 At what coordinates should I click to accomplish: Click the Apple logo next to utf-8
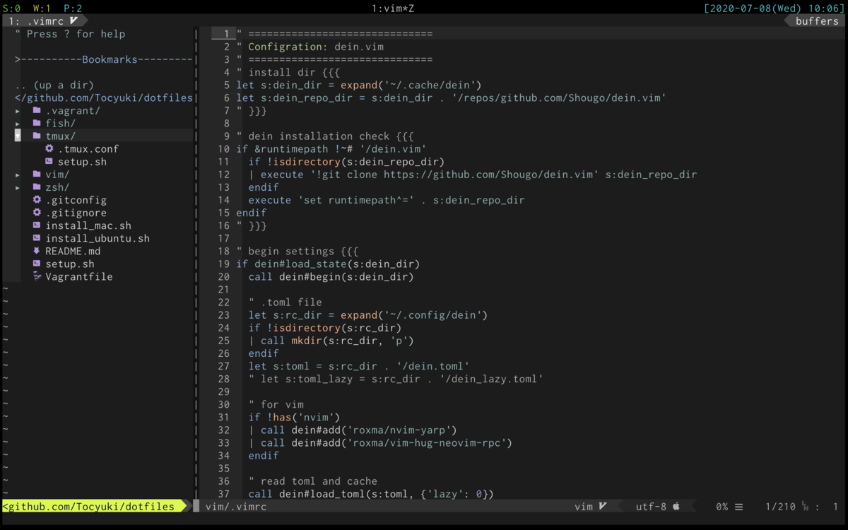click(x=676, y=506)
